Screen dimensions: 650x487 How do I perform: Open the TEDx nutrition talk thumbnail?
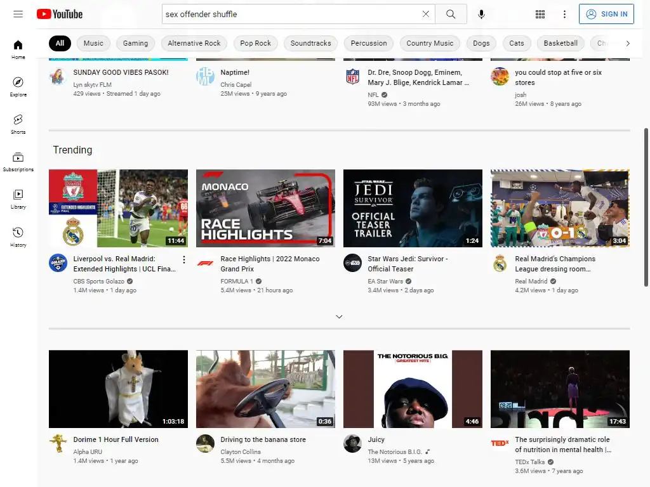560,389
